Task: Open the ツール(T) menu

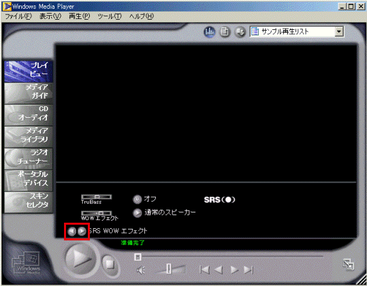Action: (x=110, y=16)
